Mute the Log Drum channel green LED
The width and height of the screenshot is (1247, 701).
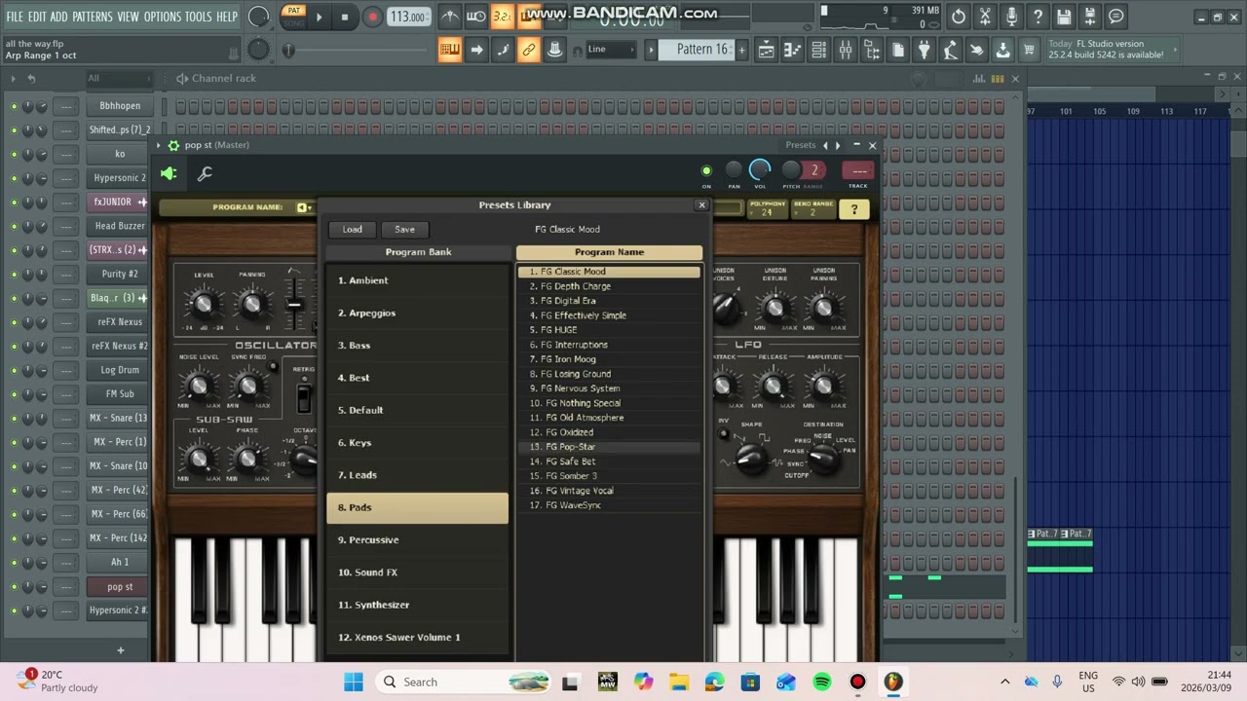point(14,370)
